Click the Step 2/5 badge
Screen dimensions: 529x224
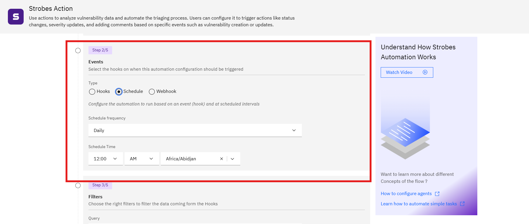[x=100, y=50]
